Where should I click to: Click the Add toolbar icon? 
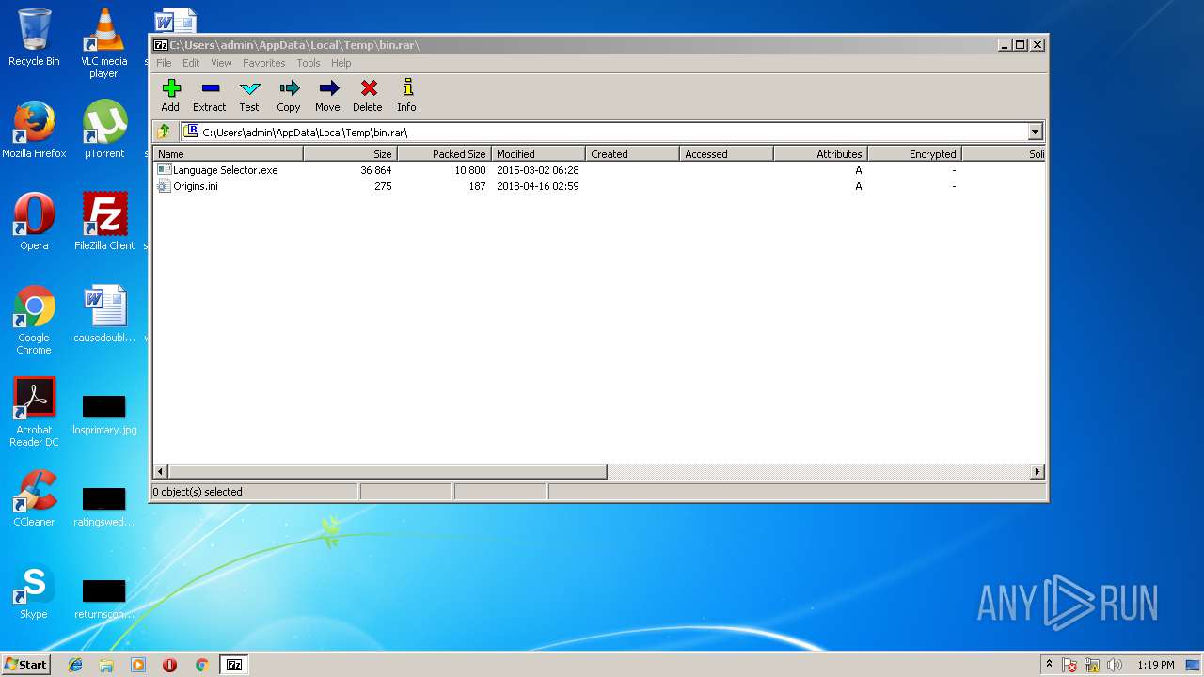click(x=170, y=88)
